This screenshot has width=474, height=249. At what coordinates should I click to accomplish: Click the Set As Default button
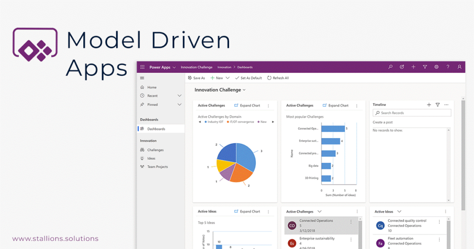[248, 78]
